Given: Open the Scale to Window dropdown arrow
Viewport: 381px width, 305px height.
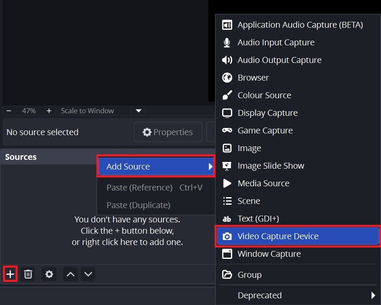Looking at the screenshot, I should (x=138, y=111).
